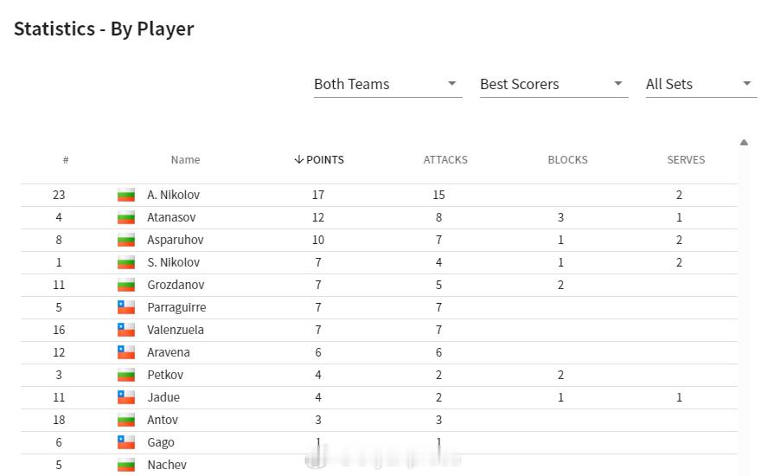Click Chilean flag next to Jadue

126,397
